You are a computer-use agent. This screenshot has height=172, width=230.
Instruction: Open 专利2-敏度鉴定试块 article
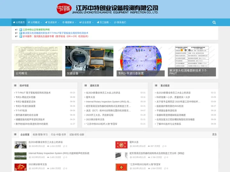click(26, 102)
